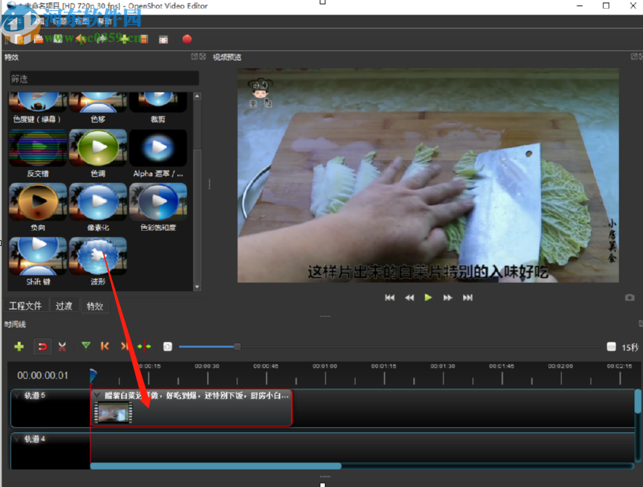Click the 00:02:00 ruler mark
Image resolution: width=643 pixels, height=487 pixels.
click(560, 366)
